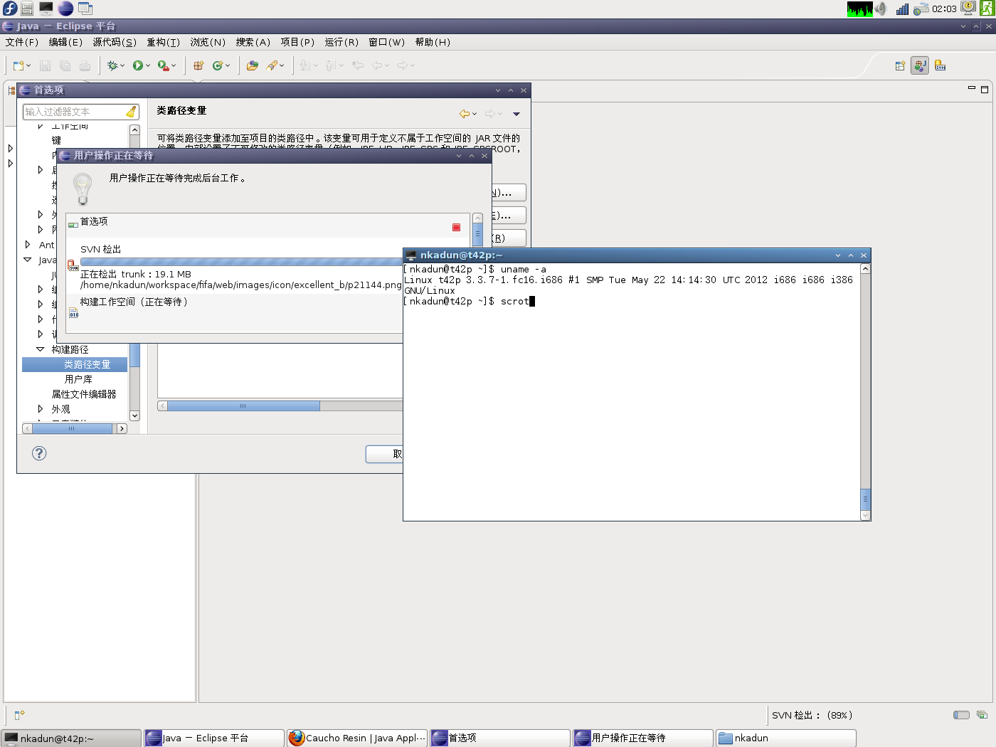Image resolution: width=996 pixels, height=747 pixels.
Task: Open the 窗口(W) menu
Action: pyautogui.click(x=387, y=42)
